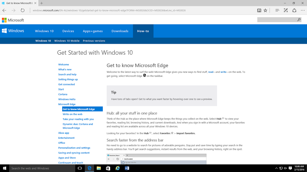Go back to the previous page
Screen dimensions: 307x172
4,10
